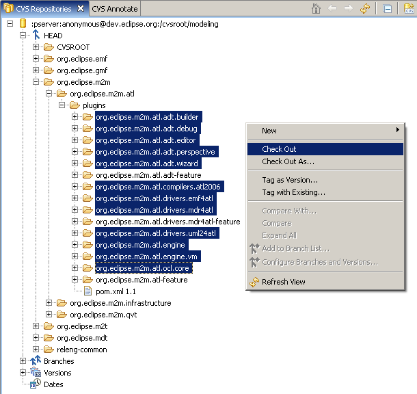Select org.eclipse.m2m.atl.compilers.atl2006 row
417x394 pixels.
tap(159, 187)
